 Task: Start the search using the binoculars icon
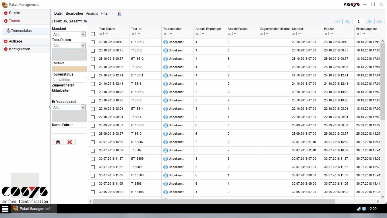tap(58, 141)
